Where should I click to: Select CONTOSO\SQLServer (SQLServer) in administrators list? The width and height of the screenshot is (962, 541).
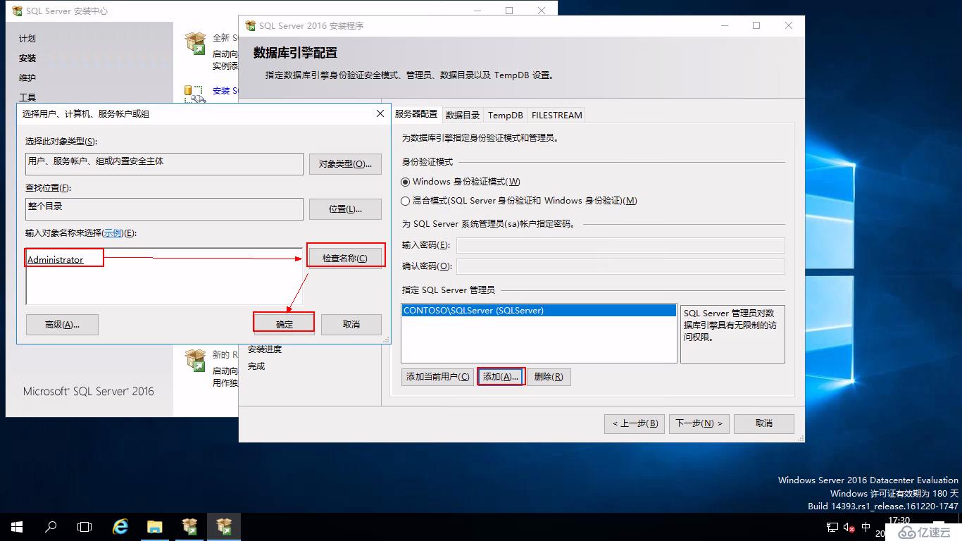tap(539, 311)
